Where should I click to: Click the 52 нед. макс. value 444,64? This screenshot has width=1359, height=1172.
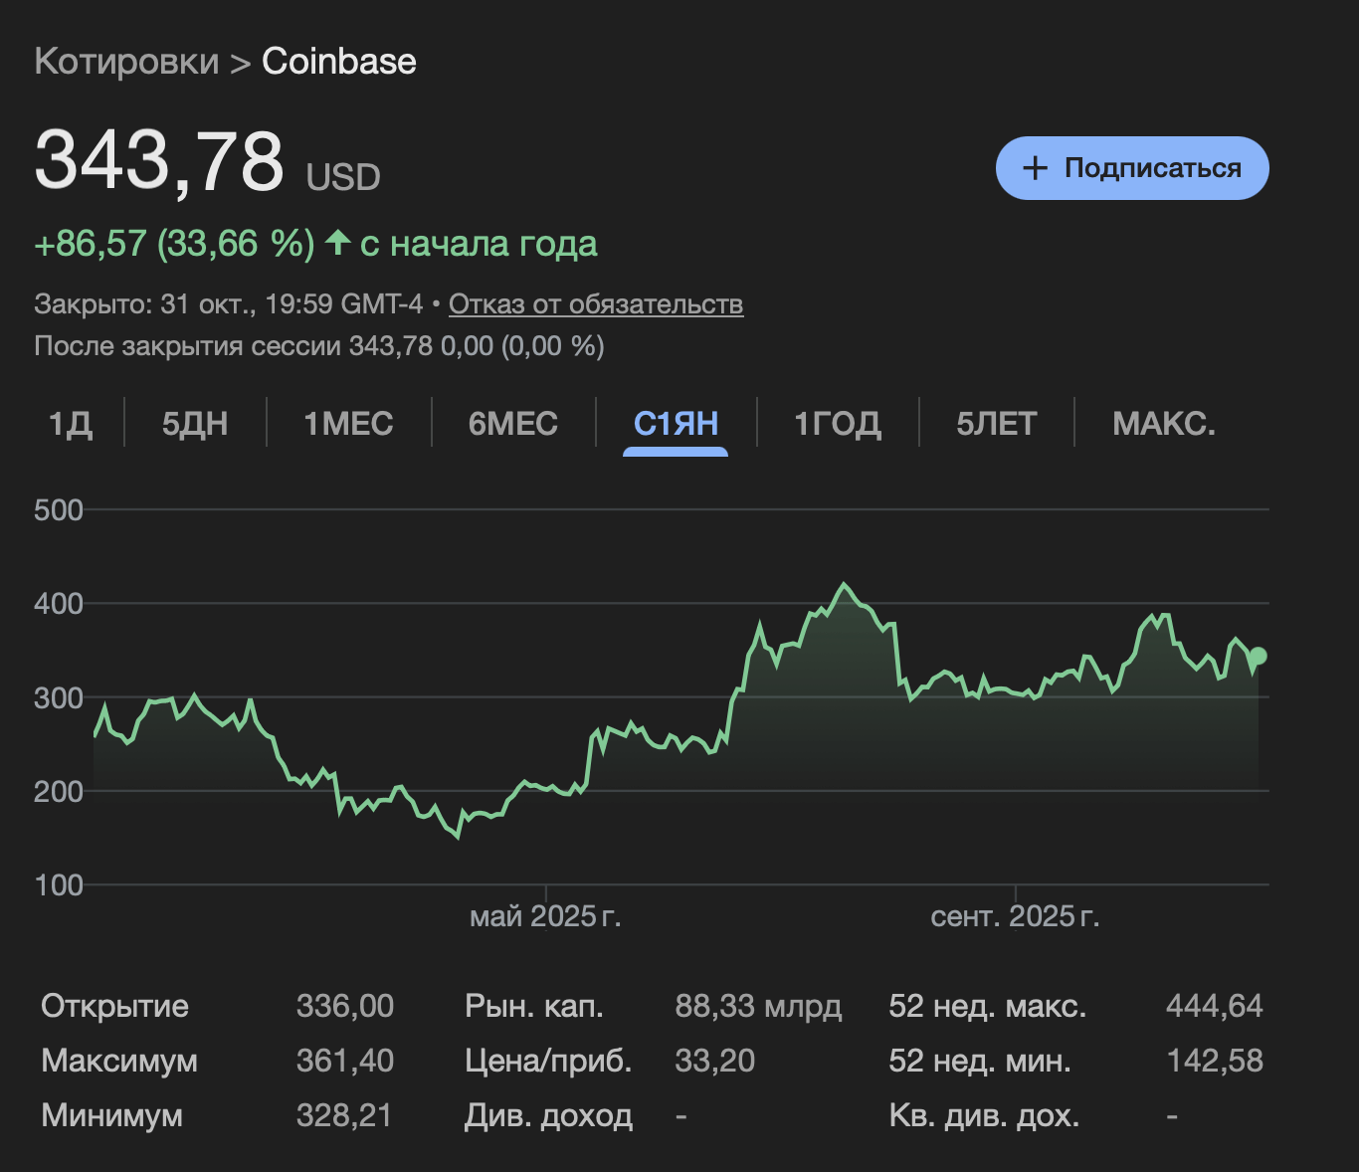coord(1215,1006)
